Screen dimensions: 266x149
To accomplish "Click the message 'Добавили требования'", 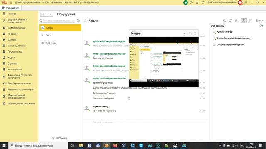I will tap(104, 93).
